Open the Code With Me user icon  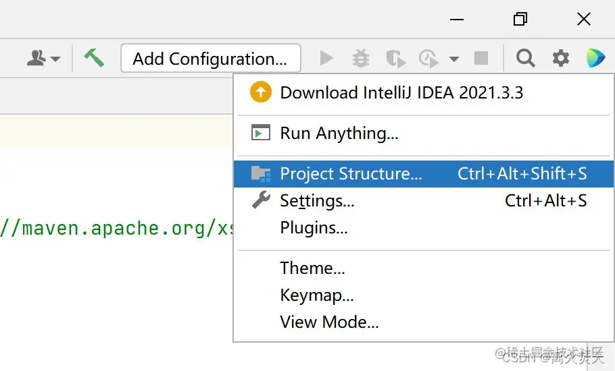pyautogui.click(x=36, y=58)
